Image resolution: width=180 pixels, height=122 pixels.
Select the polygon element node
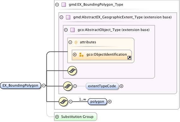coord(97,101)
